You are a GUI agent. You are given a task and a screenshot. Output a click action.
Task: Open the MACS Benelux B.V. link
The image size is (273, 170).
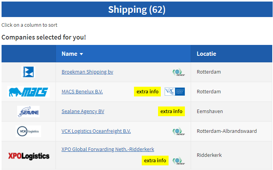[x=82, y=91]
